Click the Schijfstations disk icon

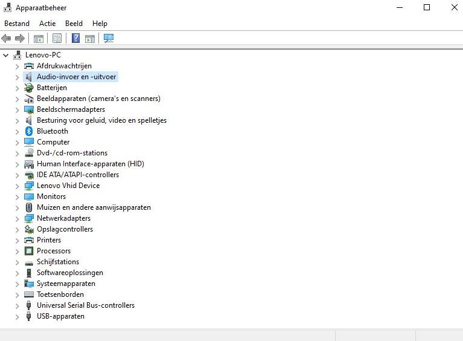tap(29, 262)
